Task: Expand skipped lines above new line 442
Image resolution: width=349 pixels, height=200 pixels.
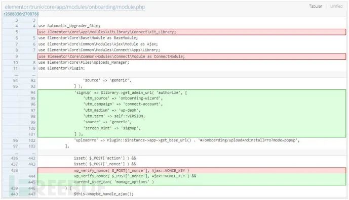Action: (33, 153)
